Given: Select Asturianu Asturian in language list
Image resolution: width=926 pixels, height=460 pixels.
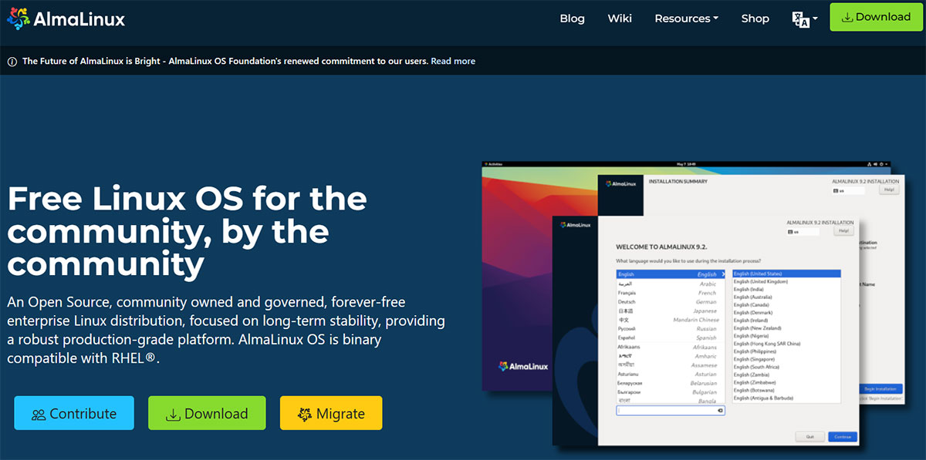Looking at the screenshot, I should [671, 374].
